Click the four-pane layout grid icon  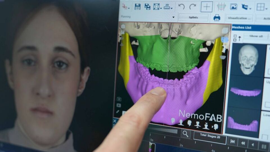(260, 7)
